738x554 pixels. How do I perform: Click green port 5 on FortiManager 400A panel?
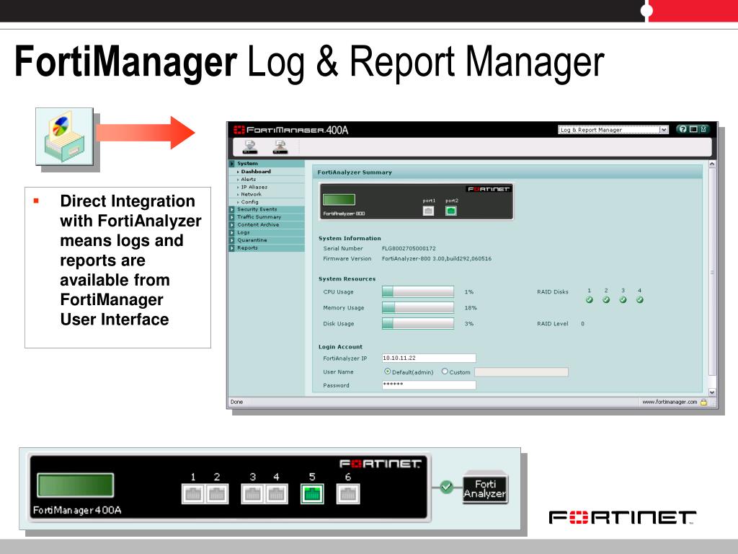312,493
